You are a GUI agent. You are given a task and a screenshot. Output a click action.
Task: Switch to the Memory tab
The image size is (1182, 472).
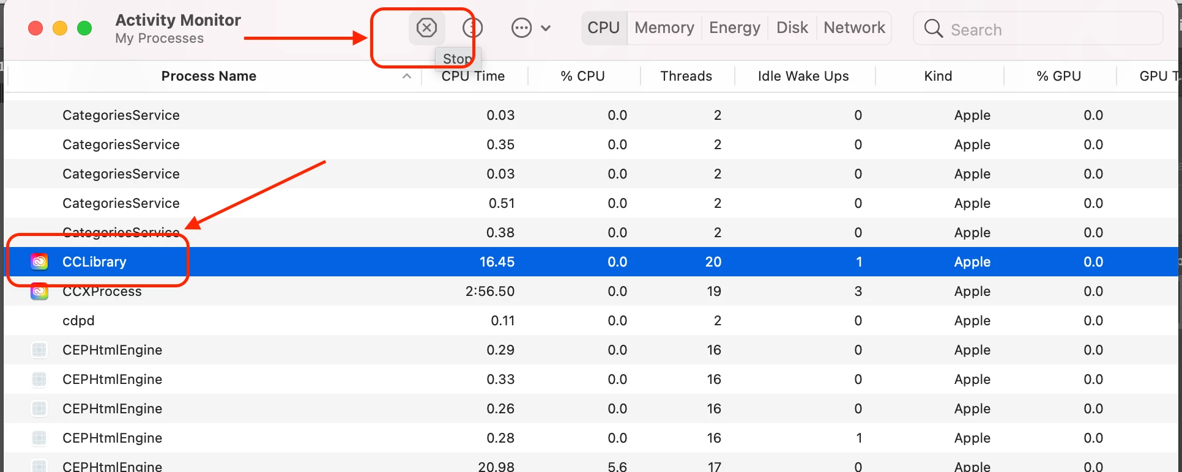664,28
